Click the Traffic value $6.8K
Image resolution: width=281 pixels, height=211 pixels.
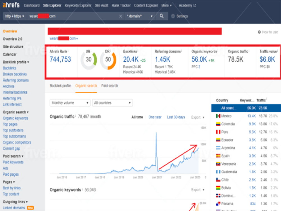267,59
